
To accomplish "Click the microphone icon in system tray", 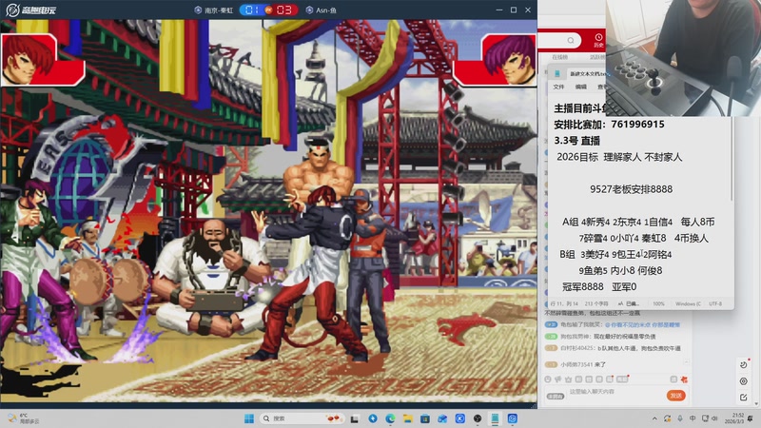I will pyautogui.click(x=680, y=418).
